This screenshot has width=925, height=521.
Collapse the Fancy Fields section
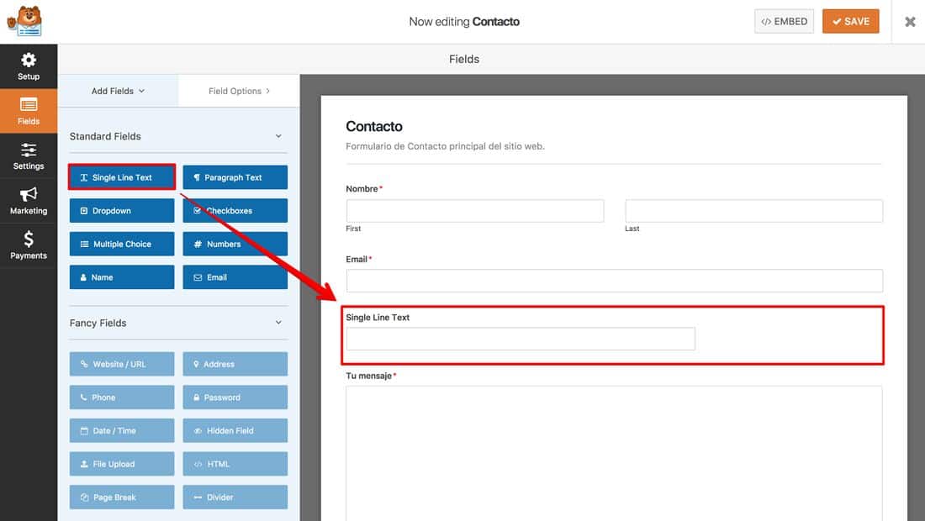tap(278, 323)
